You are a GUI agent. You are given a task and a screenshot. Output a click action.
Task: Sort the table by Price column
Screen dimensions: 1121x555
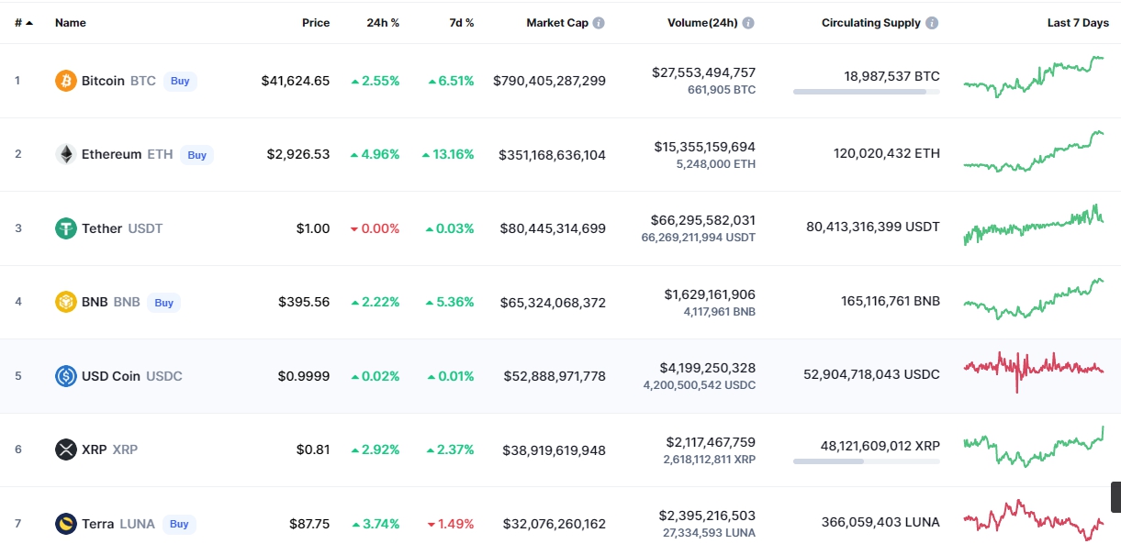click(x=316, y=23)
